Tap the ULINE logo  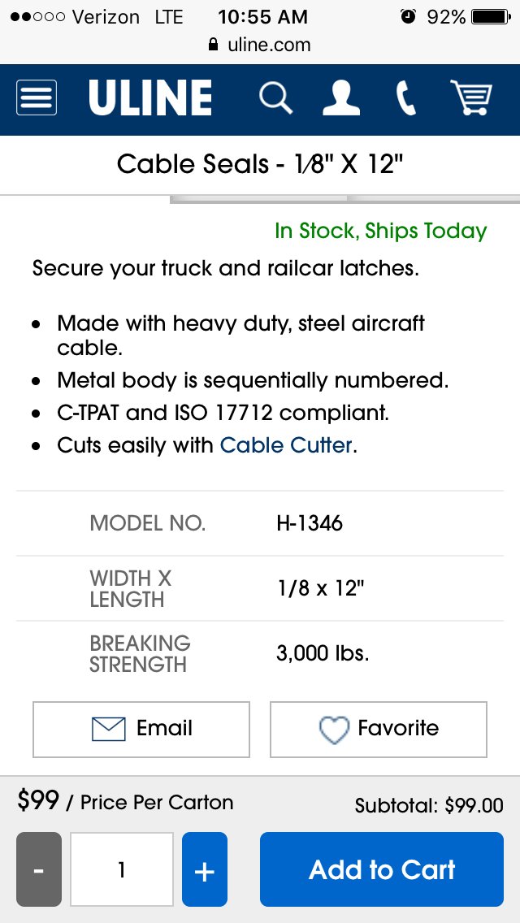(150, 97)
